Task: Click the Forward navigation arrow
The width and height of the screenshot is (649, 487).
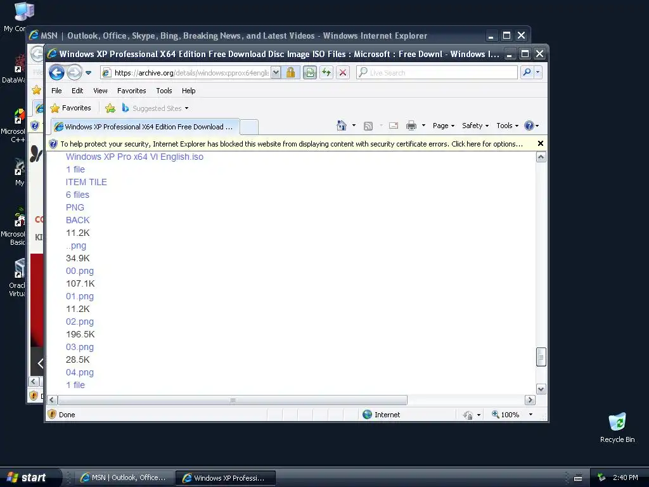Action: coord(75,73)
